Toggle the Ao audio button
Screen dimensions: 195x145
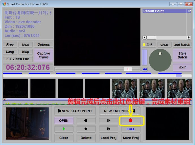coord(145,69)
